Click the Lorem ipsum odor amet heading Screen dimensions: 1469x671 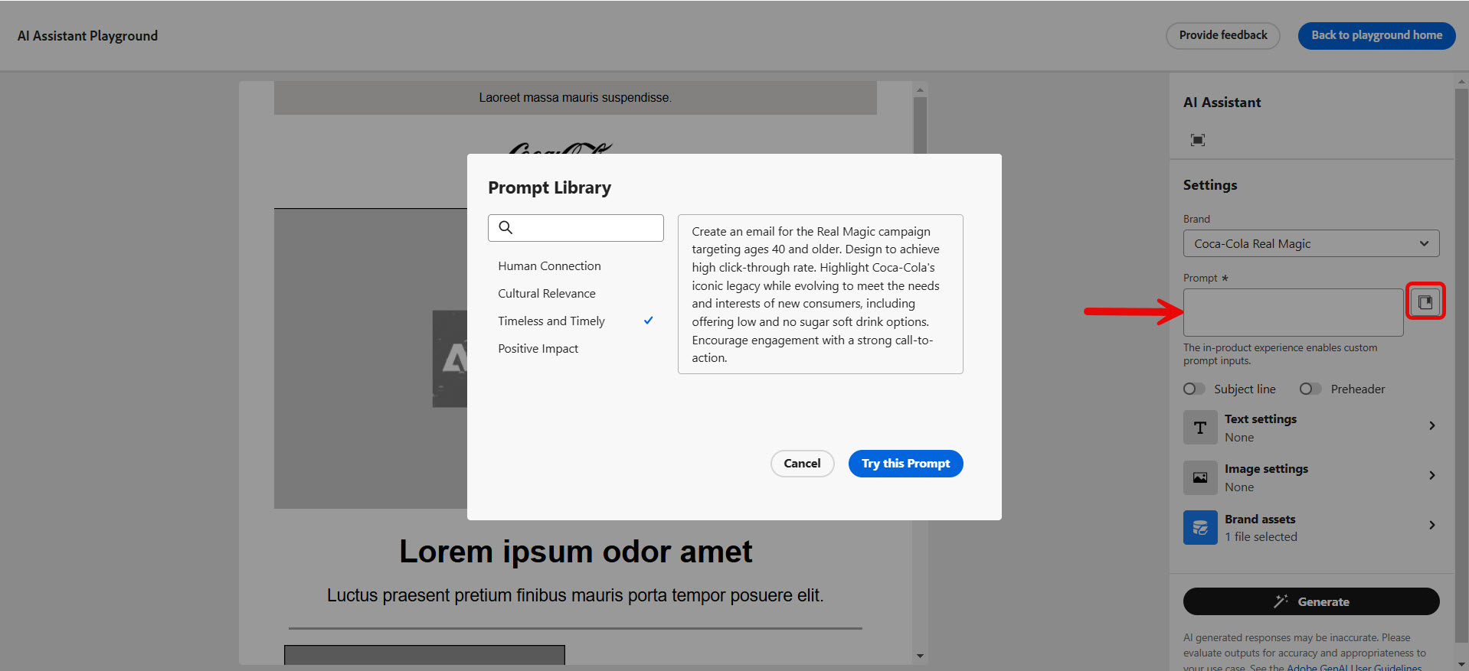click(575, 552)
